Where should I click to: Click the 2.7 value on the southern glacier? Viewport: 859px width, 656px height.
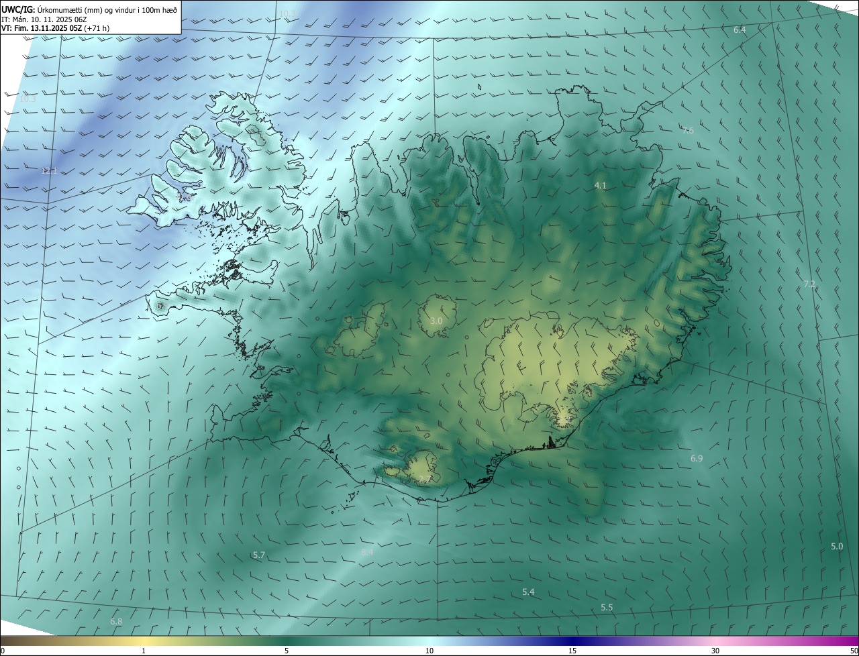[425, 479]
